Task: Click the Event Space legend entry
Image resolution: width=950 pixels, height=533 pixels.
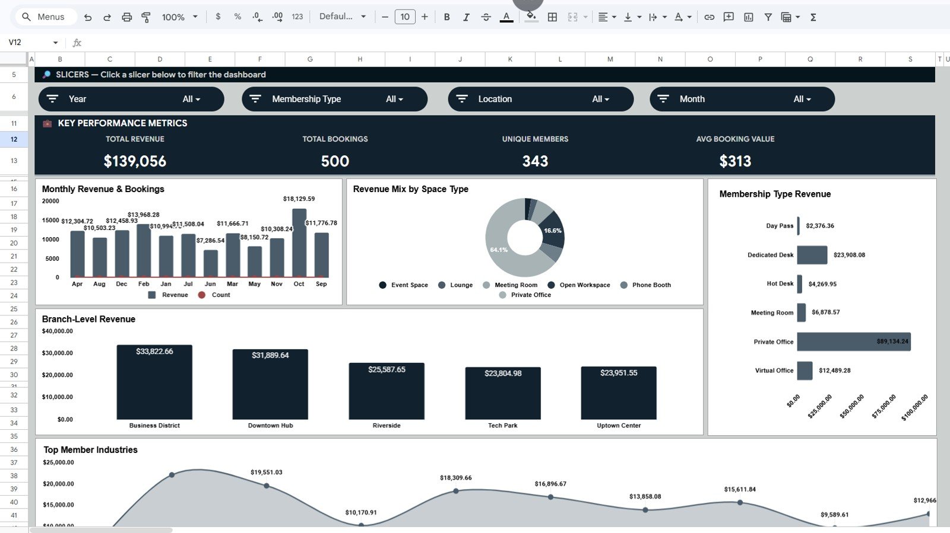Action: 403,285
